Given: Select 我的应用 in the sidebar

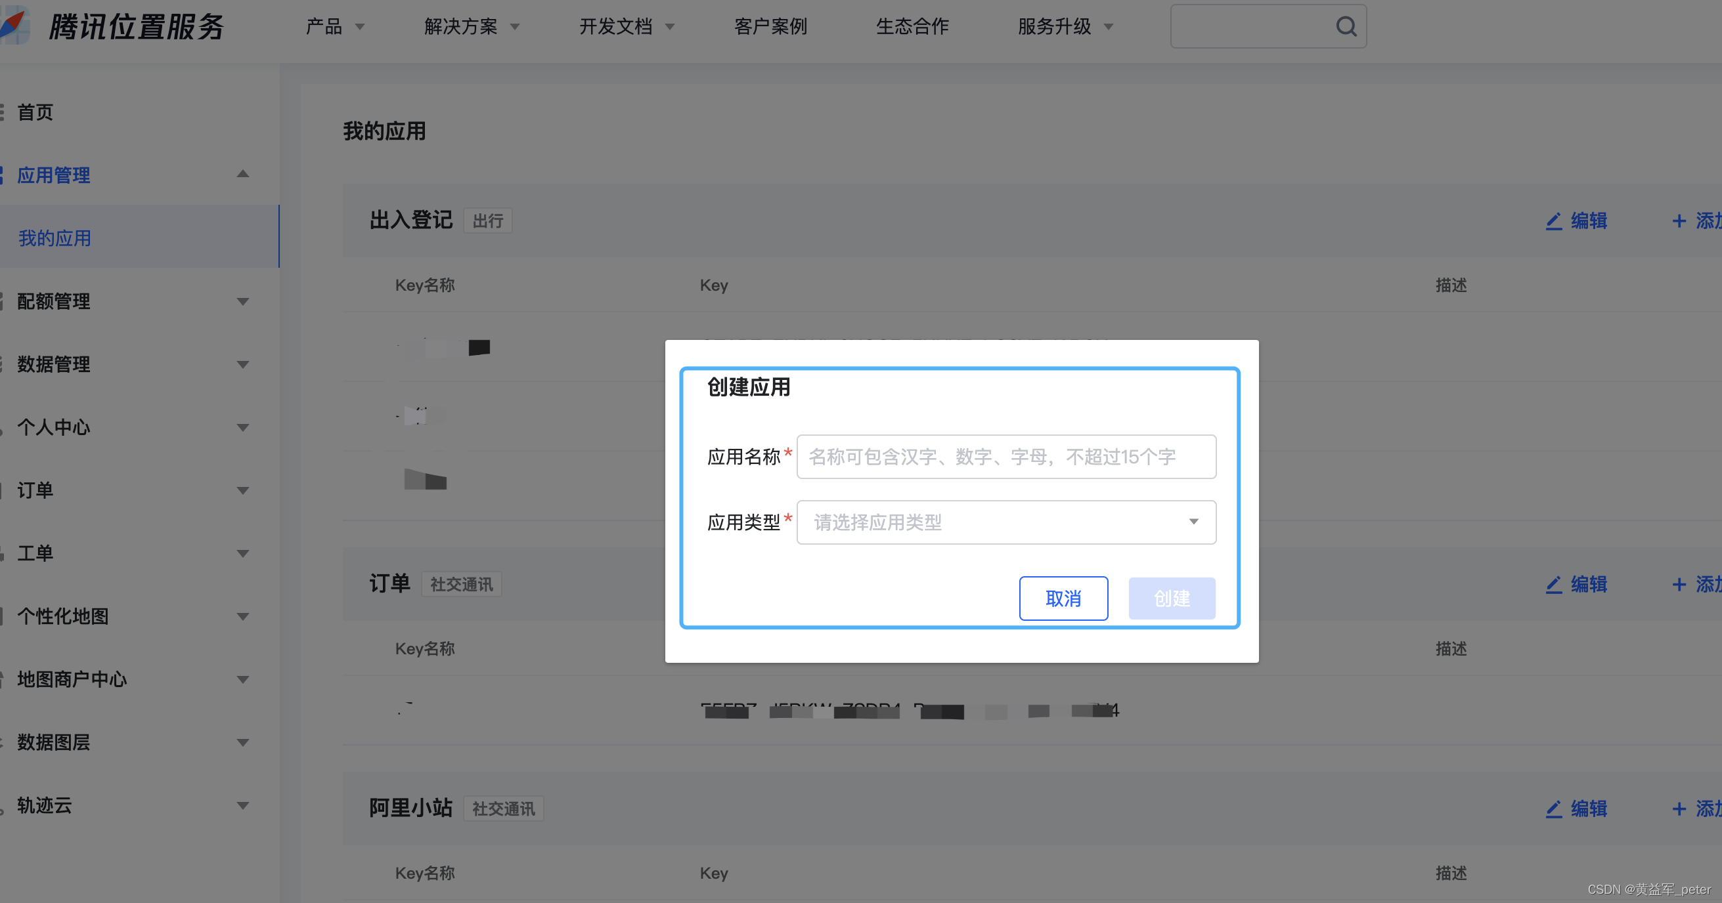Looking at the screenshot, I should 55,238.
